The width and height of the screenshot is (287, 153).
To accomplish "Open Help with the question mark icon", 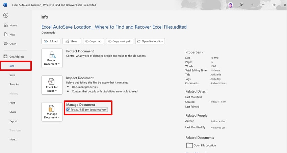I will click(252, 5).
